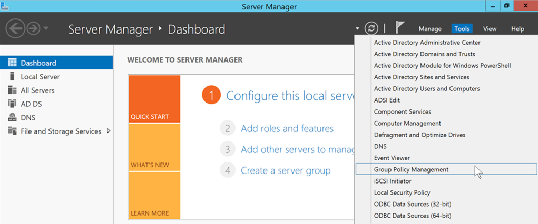Open the notifications flag
Viewport: 538px width, 224px height.
(x=400, y=28)
